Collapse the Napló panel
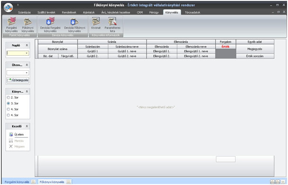288x185 pixels. 27,45
